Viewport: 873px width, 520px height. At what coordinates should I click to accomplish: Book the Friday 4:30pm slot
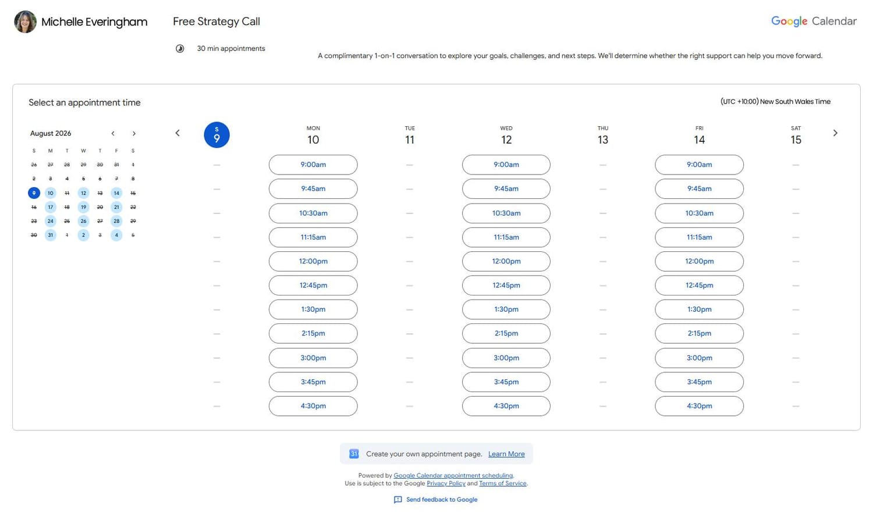pyautogui.click(x=699, y=406)
